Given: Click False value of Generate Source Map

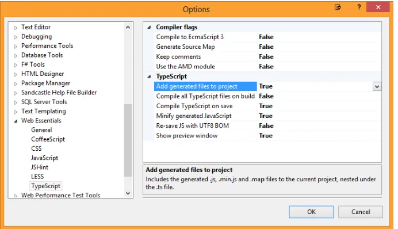Looking at the screenshot, I should coord(266,47).
